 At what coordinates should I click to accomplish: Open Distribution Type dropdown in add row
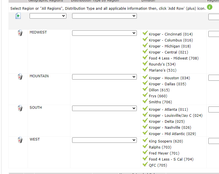[104, 16]
